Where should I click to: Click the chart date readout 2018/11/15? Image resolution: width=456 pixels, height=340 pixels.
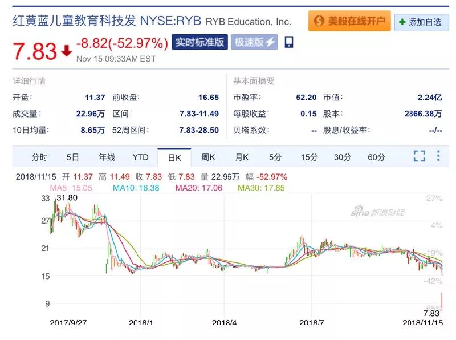pyautogui.click(x=36, y=177)
